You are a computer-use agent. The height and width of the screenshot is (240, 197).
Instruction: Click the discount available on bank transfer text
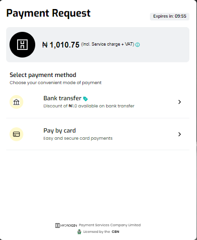(x=89, y=106)
